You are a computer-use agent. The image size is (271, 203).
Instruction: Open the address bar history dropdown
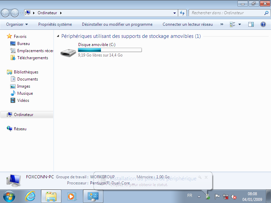[175, 13]
